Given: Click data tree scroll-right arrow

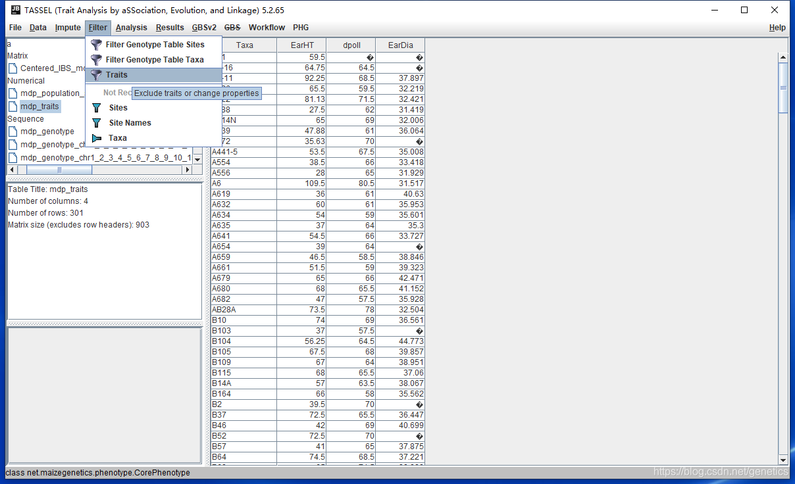Looking at the screenshot, I should coord(187,170).
